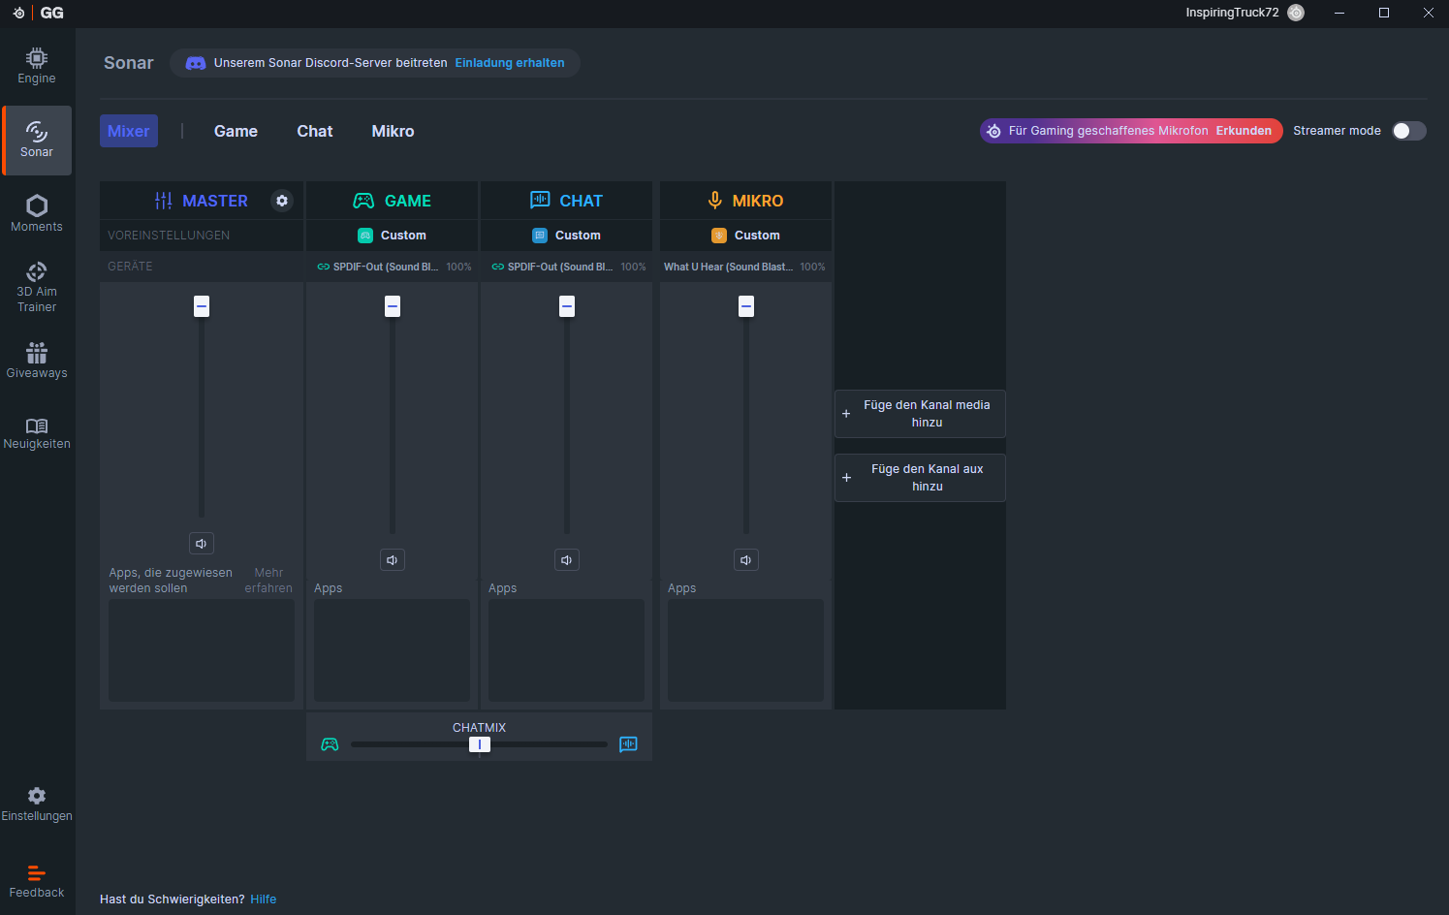Click Einladung erhalten Discord invite link

pyautogui.click(x=510, y=63)
